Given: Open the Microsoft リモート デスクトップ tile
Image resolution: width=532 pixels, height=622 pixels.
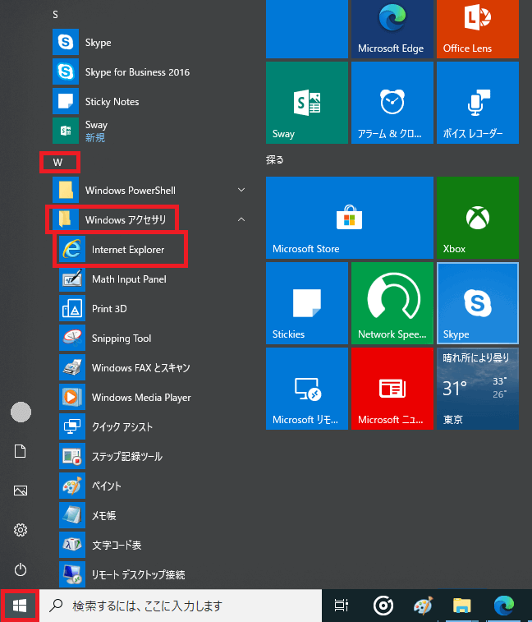Looking at the screenshot, I should pyautogui.click(x=307, y=389).
